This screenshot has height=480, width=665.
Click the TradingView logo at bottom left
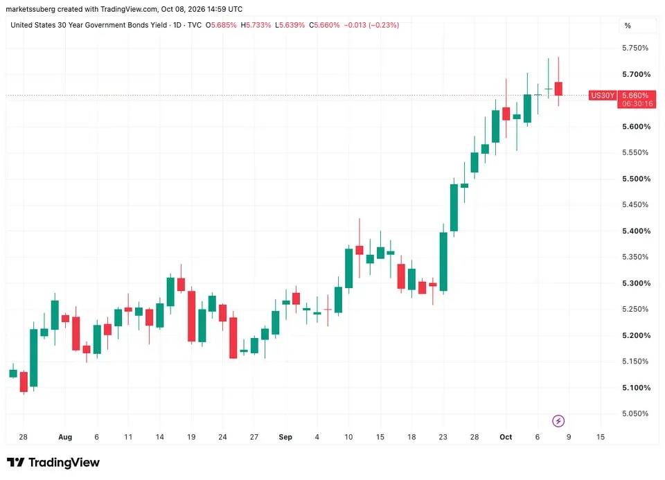53,462
